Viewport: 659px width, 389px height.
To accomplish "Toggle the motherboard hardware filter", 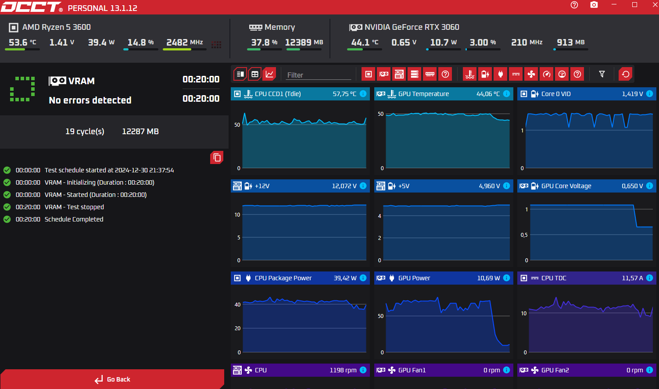I will point(399,74).
